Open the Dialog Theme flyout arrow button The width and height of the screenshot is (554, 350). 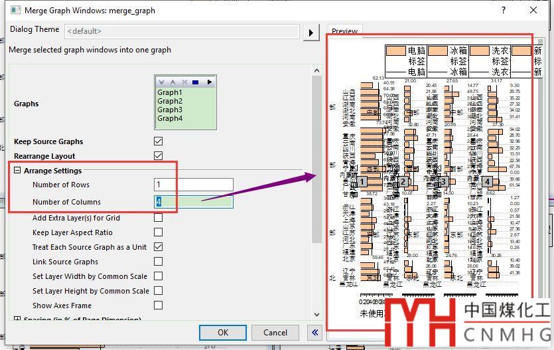[311, 32]
